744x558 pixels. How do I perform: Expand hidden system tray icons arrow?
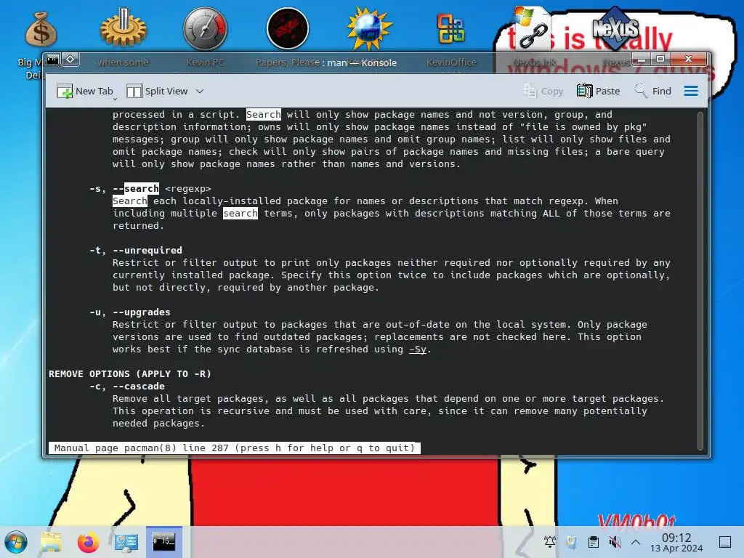pyautogui.click(x=636, y=542)
